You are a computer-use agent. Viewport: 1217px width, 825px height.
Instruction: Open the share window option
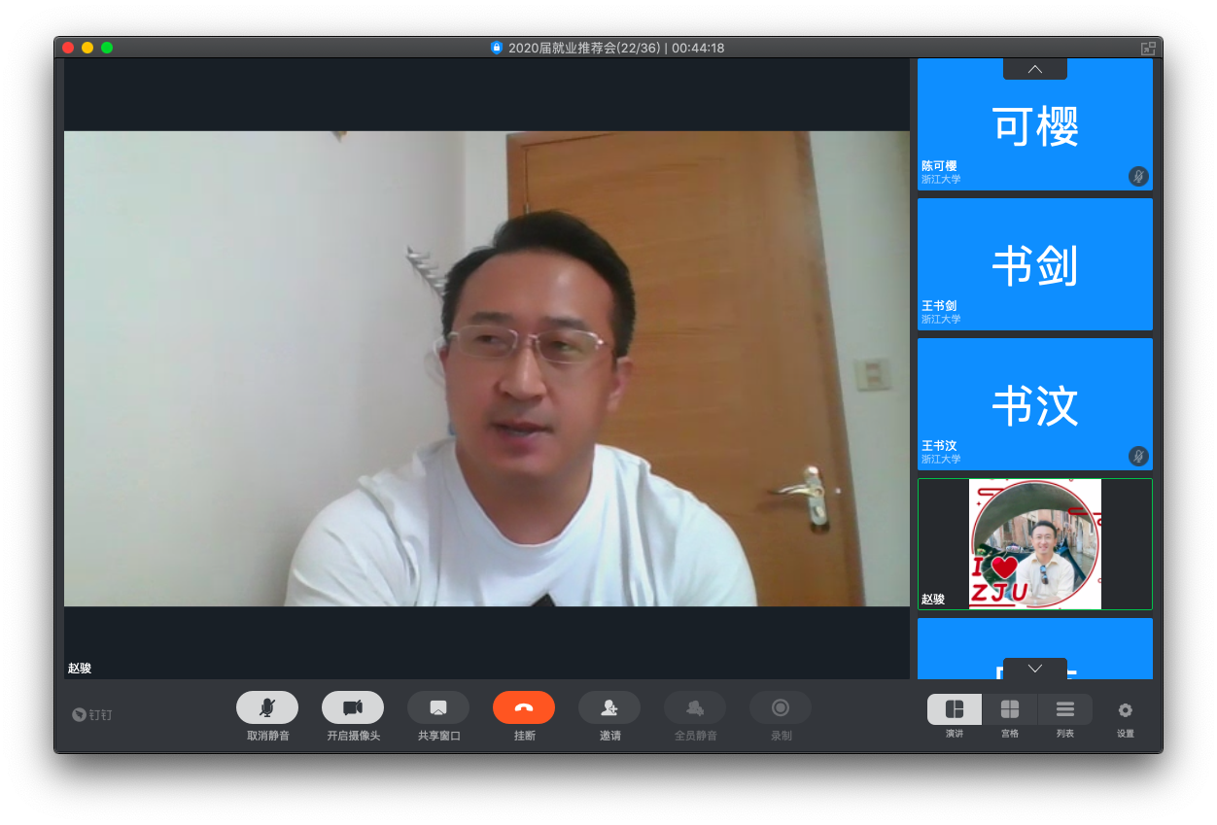437,707
